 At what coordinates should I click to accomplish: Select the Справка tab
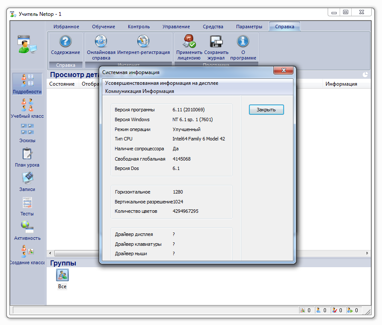(x=284, y=27)
